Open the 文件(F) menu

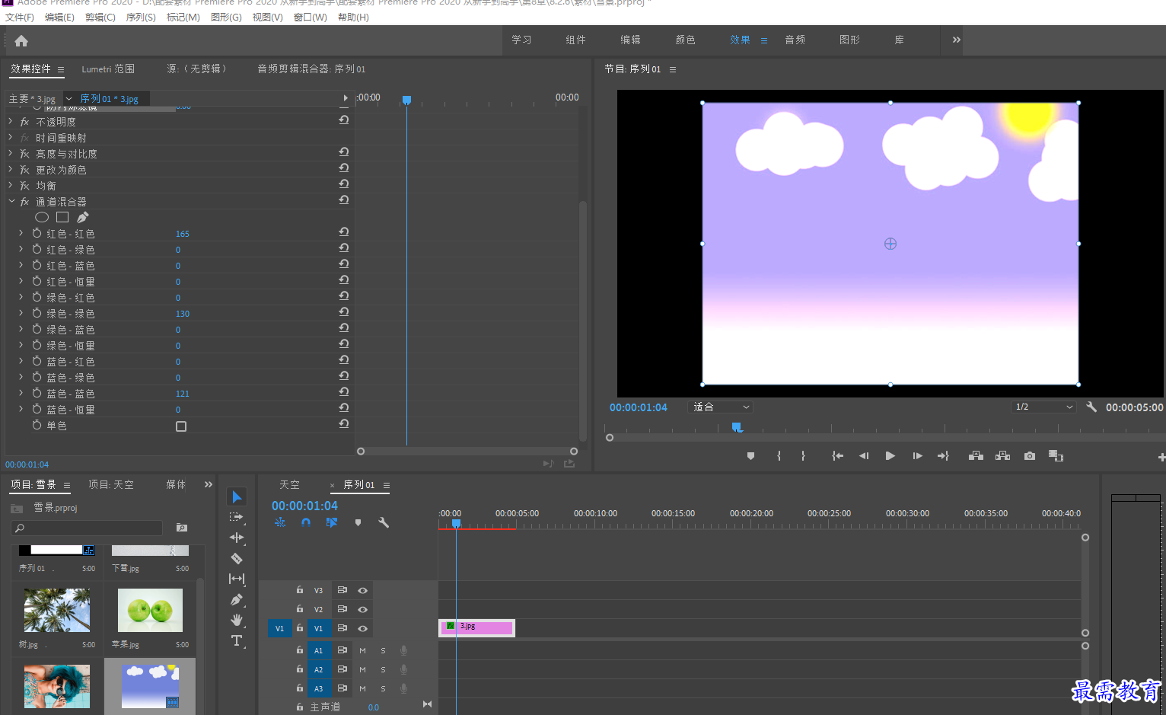pos(20,17)
